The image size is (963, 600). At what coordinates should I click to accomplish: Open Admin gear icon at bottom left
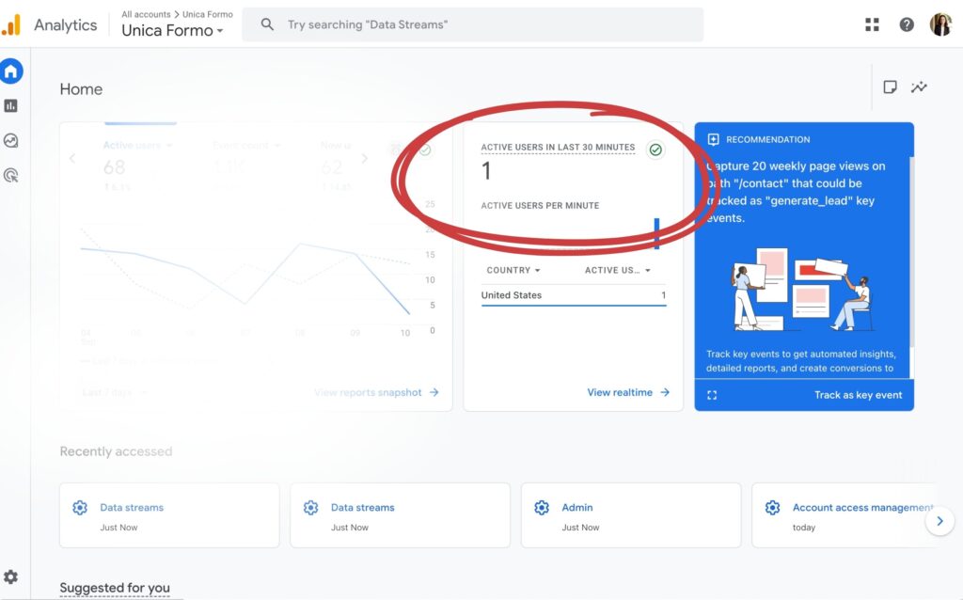[11, 576]
